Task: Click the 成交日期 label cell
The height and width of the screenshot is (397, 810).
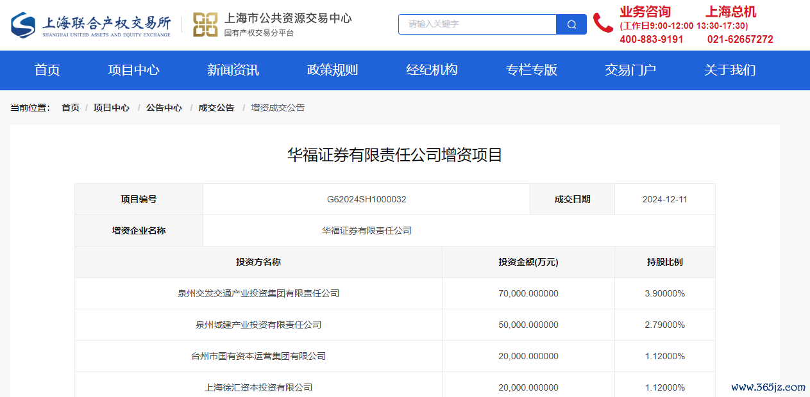Action: tap(573, 199)
